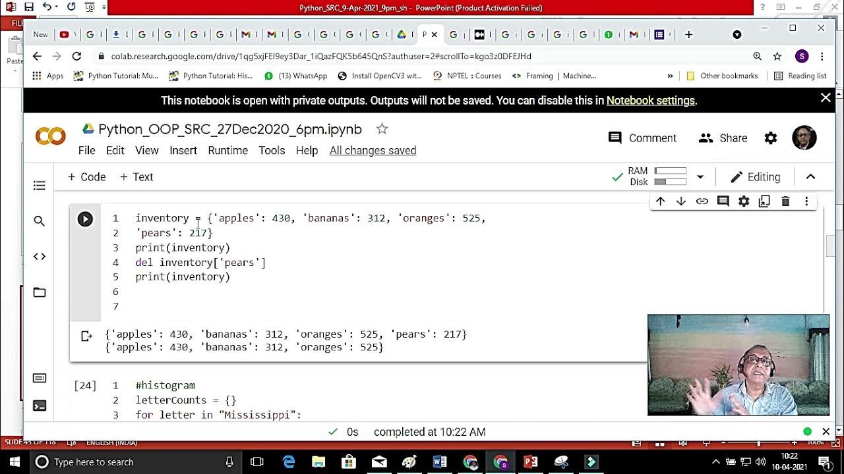Open code snippets panel

coord(40,256)
